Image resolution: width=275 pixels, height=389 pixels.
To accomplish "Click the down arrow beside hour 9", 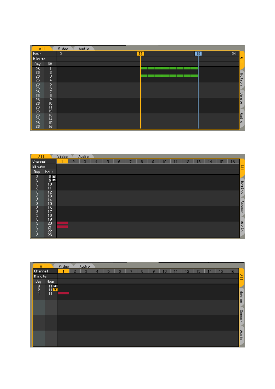I will tap(54, 180).
